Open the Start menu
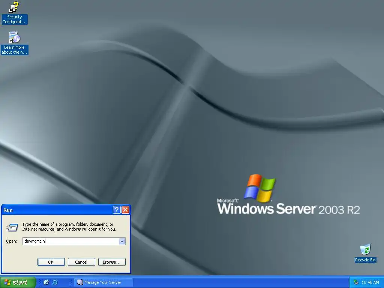384x288 pixels. 17,282
